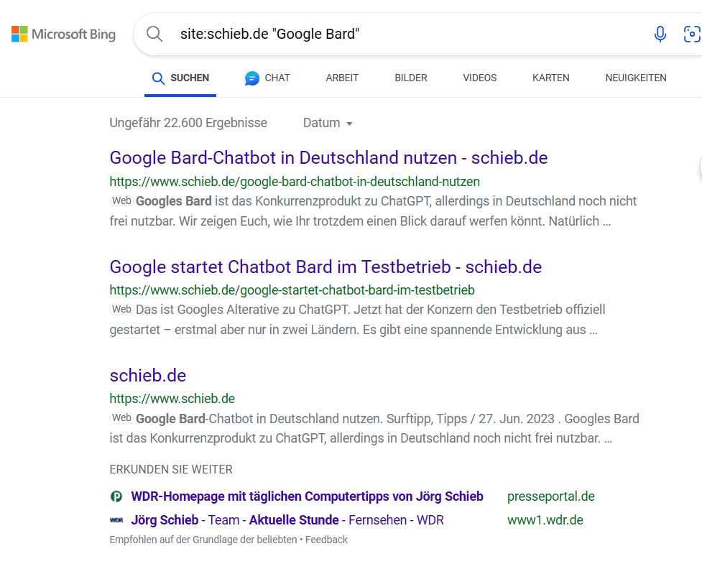
Task: Open 'Google Bard-Chatbot in Deutschland nutzen' result
Action: point(328,157)
